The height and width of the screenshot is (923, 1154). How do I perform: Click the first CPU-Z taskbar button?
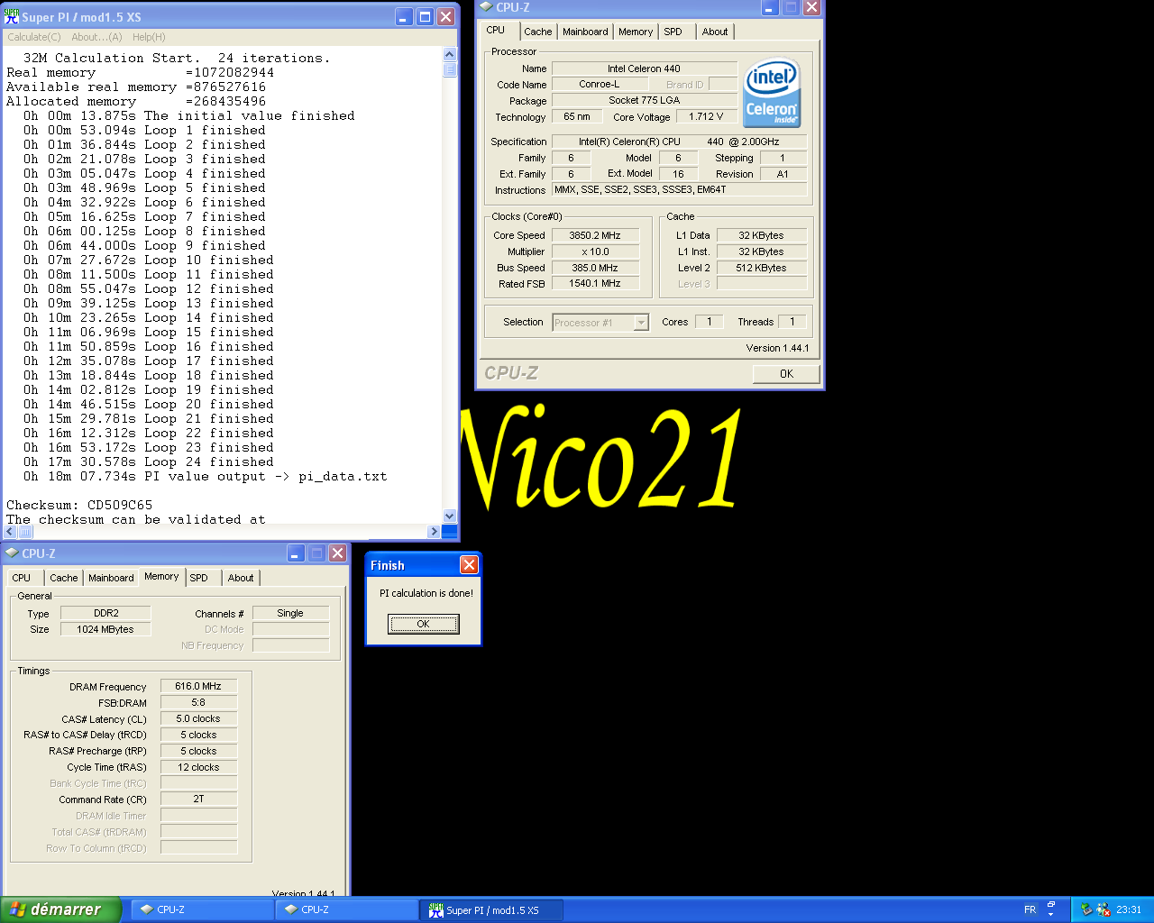[x=202, y=909]
